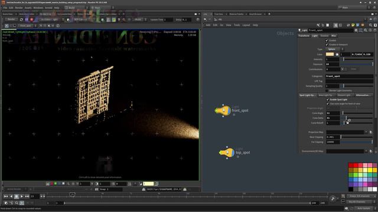Click the network editor search magnifier icon
Screen dimensions: 378x212
[x=370, y=25]
